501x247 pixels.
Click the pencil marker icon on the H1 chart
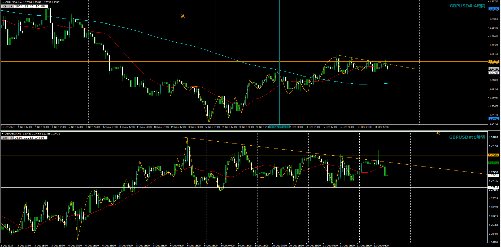tap(438, 134)
